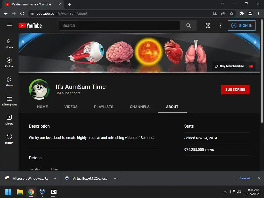The width and height of the screenshot is (264, 198).
Task: Open VirtualBox from the taskbar
Action: click(42, 192)
